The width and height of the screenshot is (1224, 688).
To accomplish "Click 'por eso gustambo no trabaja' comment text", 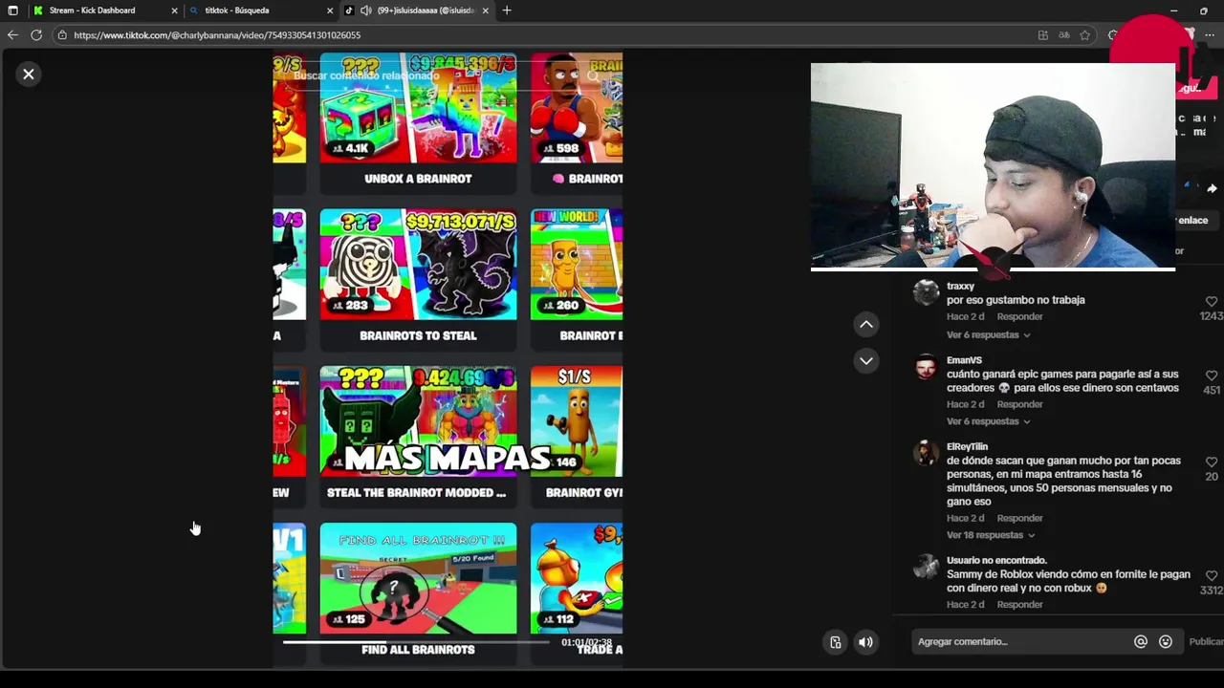I will point(1016,300).
